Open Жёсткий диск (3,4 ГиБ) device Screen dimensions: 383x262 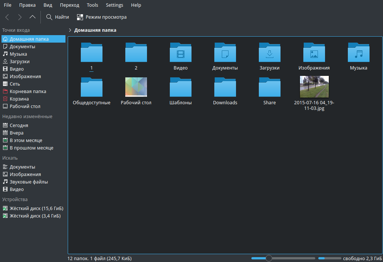pos(33,216)
